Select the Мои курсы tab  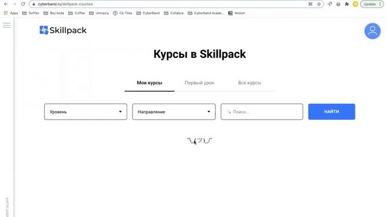[x=150, y=83]
